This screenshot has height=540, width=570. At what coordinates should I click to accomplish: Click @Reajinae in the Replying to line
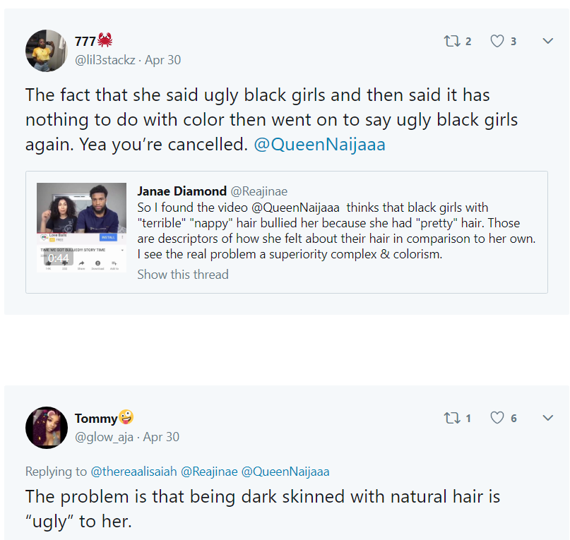click(x=209, y=472)
